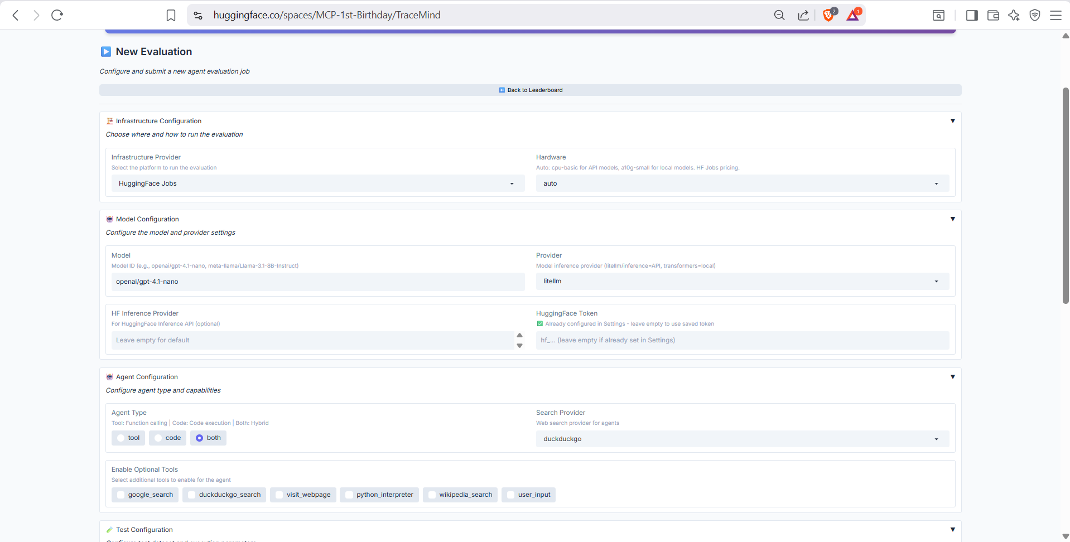Enable the duckduckgo_search tool
The width and height of the screenshot is (1070, 542).
(224, 495)
